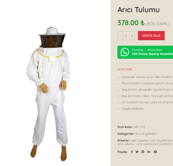Click the WhatsApp logo icon
The image size is (173, 166).
(x=125, y=52)
